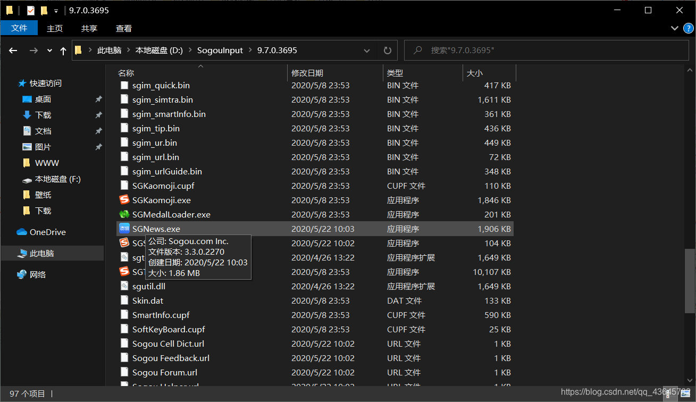
Task: Select the sgim_urlGuide.bin file name
Action: pyautogui.click(x=167, y=171)
